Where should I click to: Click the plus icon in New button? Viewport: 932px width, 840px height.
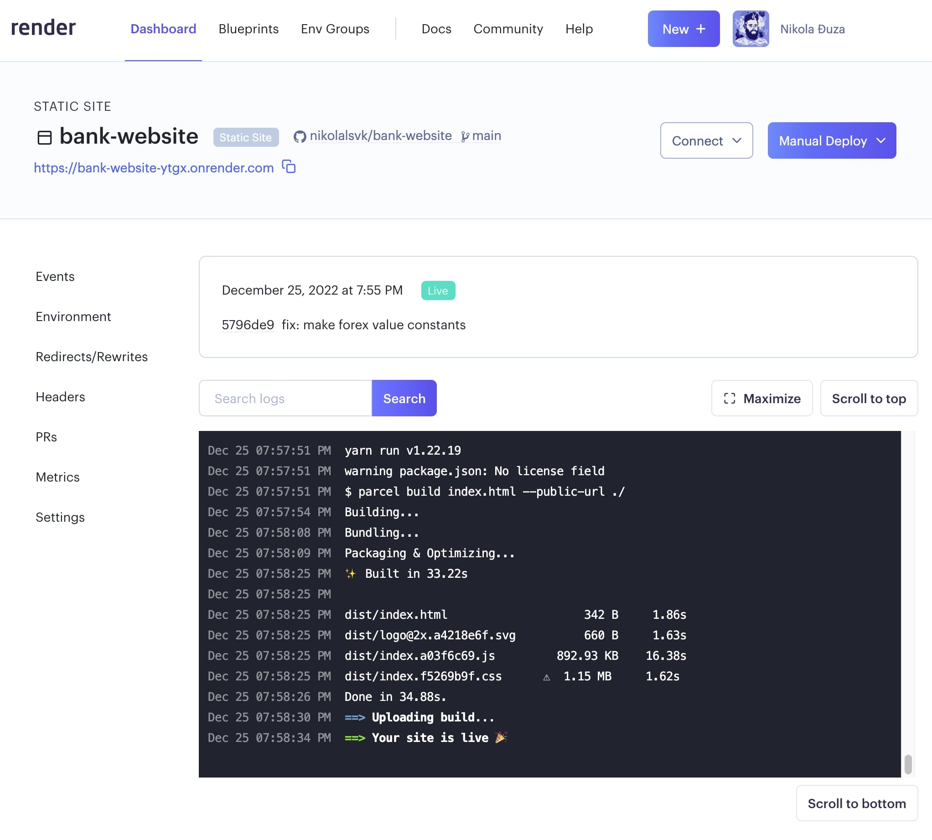click(x=701, y=29)
